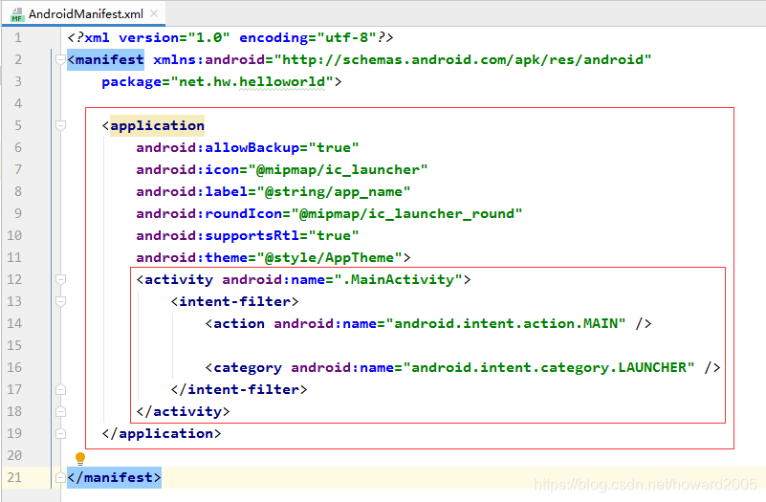Click the closing activity fold marker on line 18
766x502 pixels.
coord(60,411)
